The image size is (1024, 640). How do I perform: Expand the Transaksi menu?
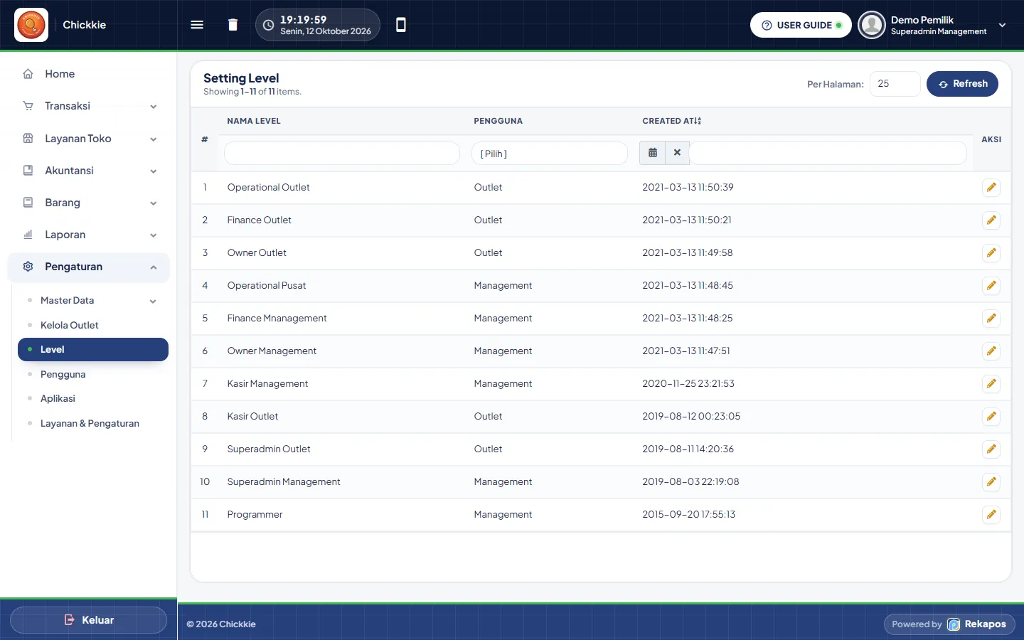point(89,106)
